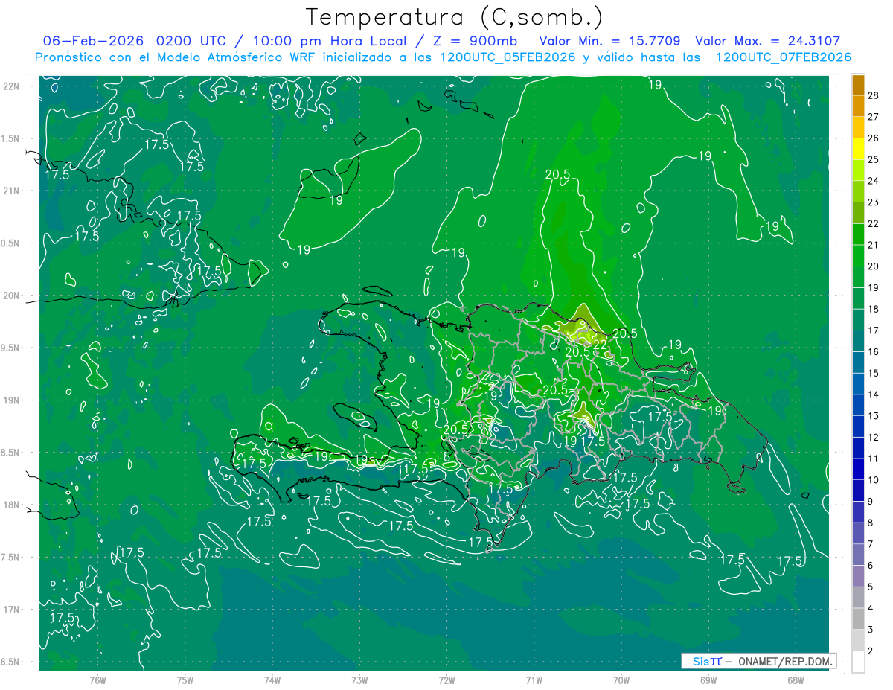The height and width of the screenshot is (690, 893).
Task: Click the white colorbar swatch below 2
Action: [x=858, y=662]
